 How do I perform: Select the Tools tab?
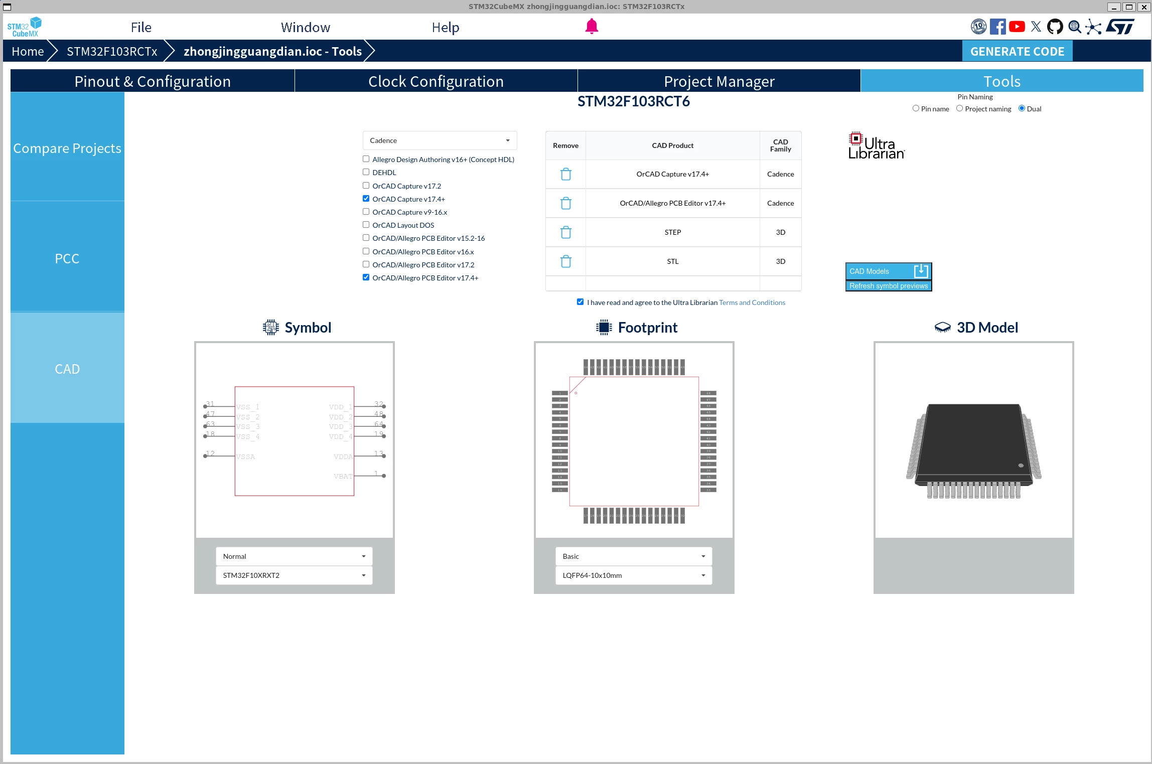click(1002, 81)
